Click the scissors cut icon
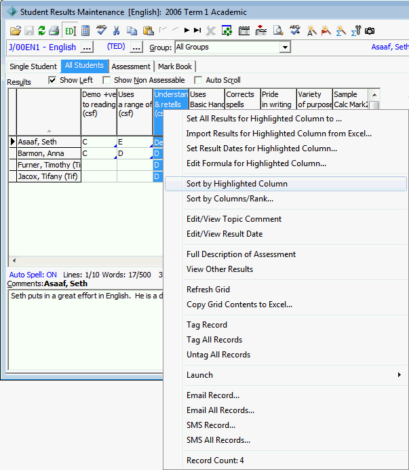Image resolution: width=409 pixels, height=470 pixels. click(116, 31)
